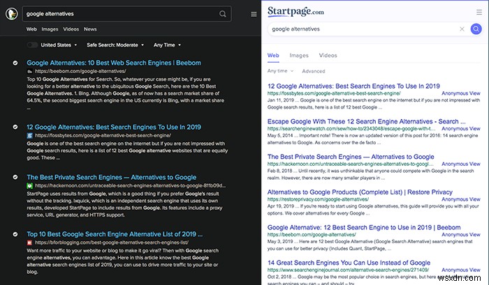
Task: Click into the DuckDuckGo search input field
Action: point(119,14)
